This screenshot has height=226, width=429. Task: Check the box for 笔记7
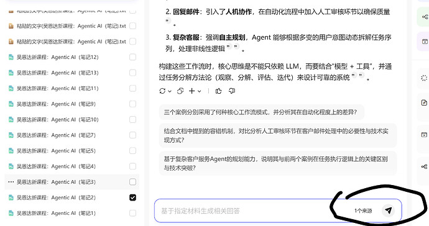[132, 135]
